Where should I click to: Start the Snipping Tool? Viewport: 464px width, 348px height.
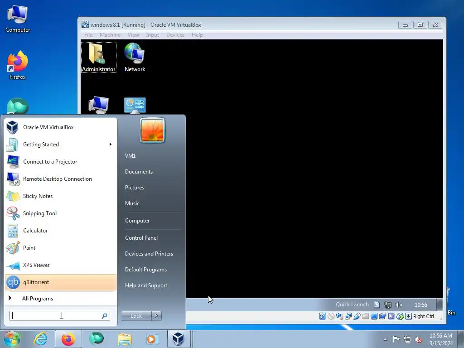tap(61, 213)
